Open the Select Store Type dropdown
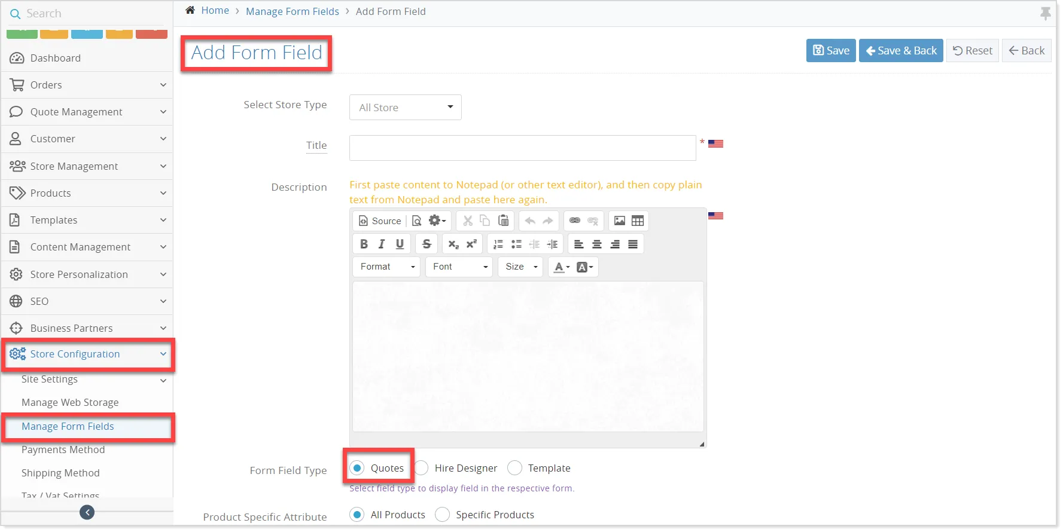This screenshot has width=1063, height=532. click(405, 108)
